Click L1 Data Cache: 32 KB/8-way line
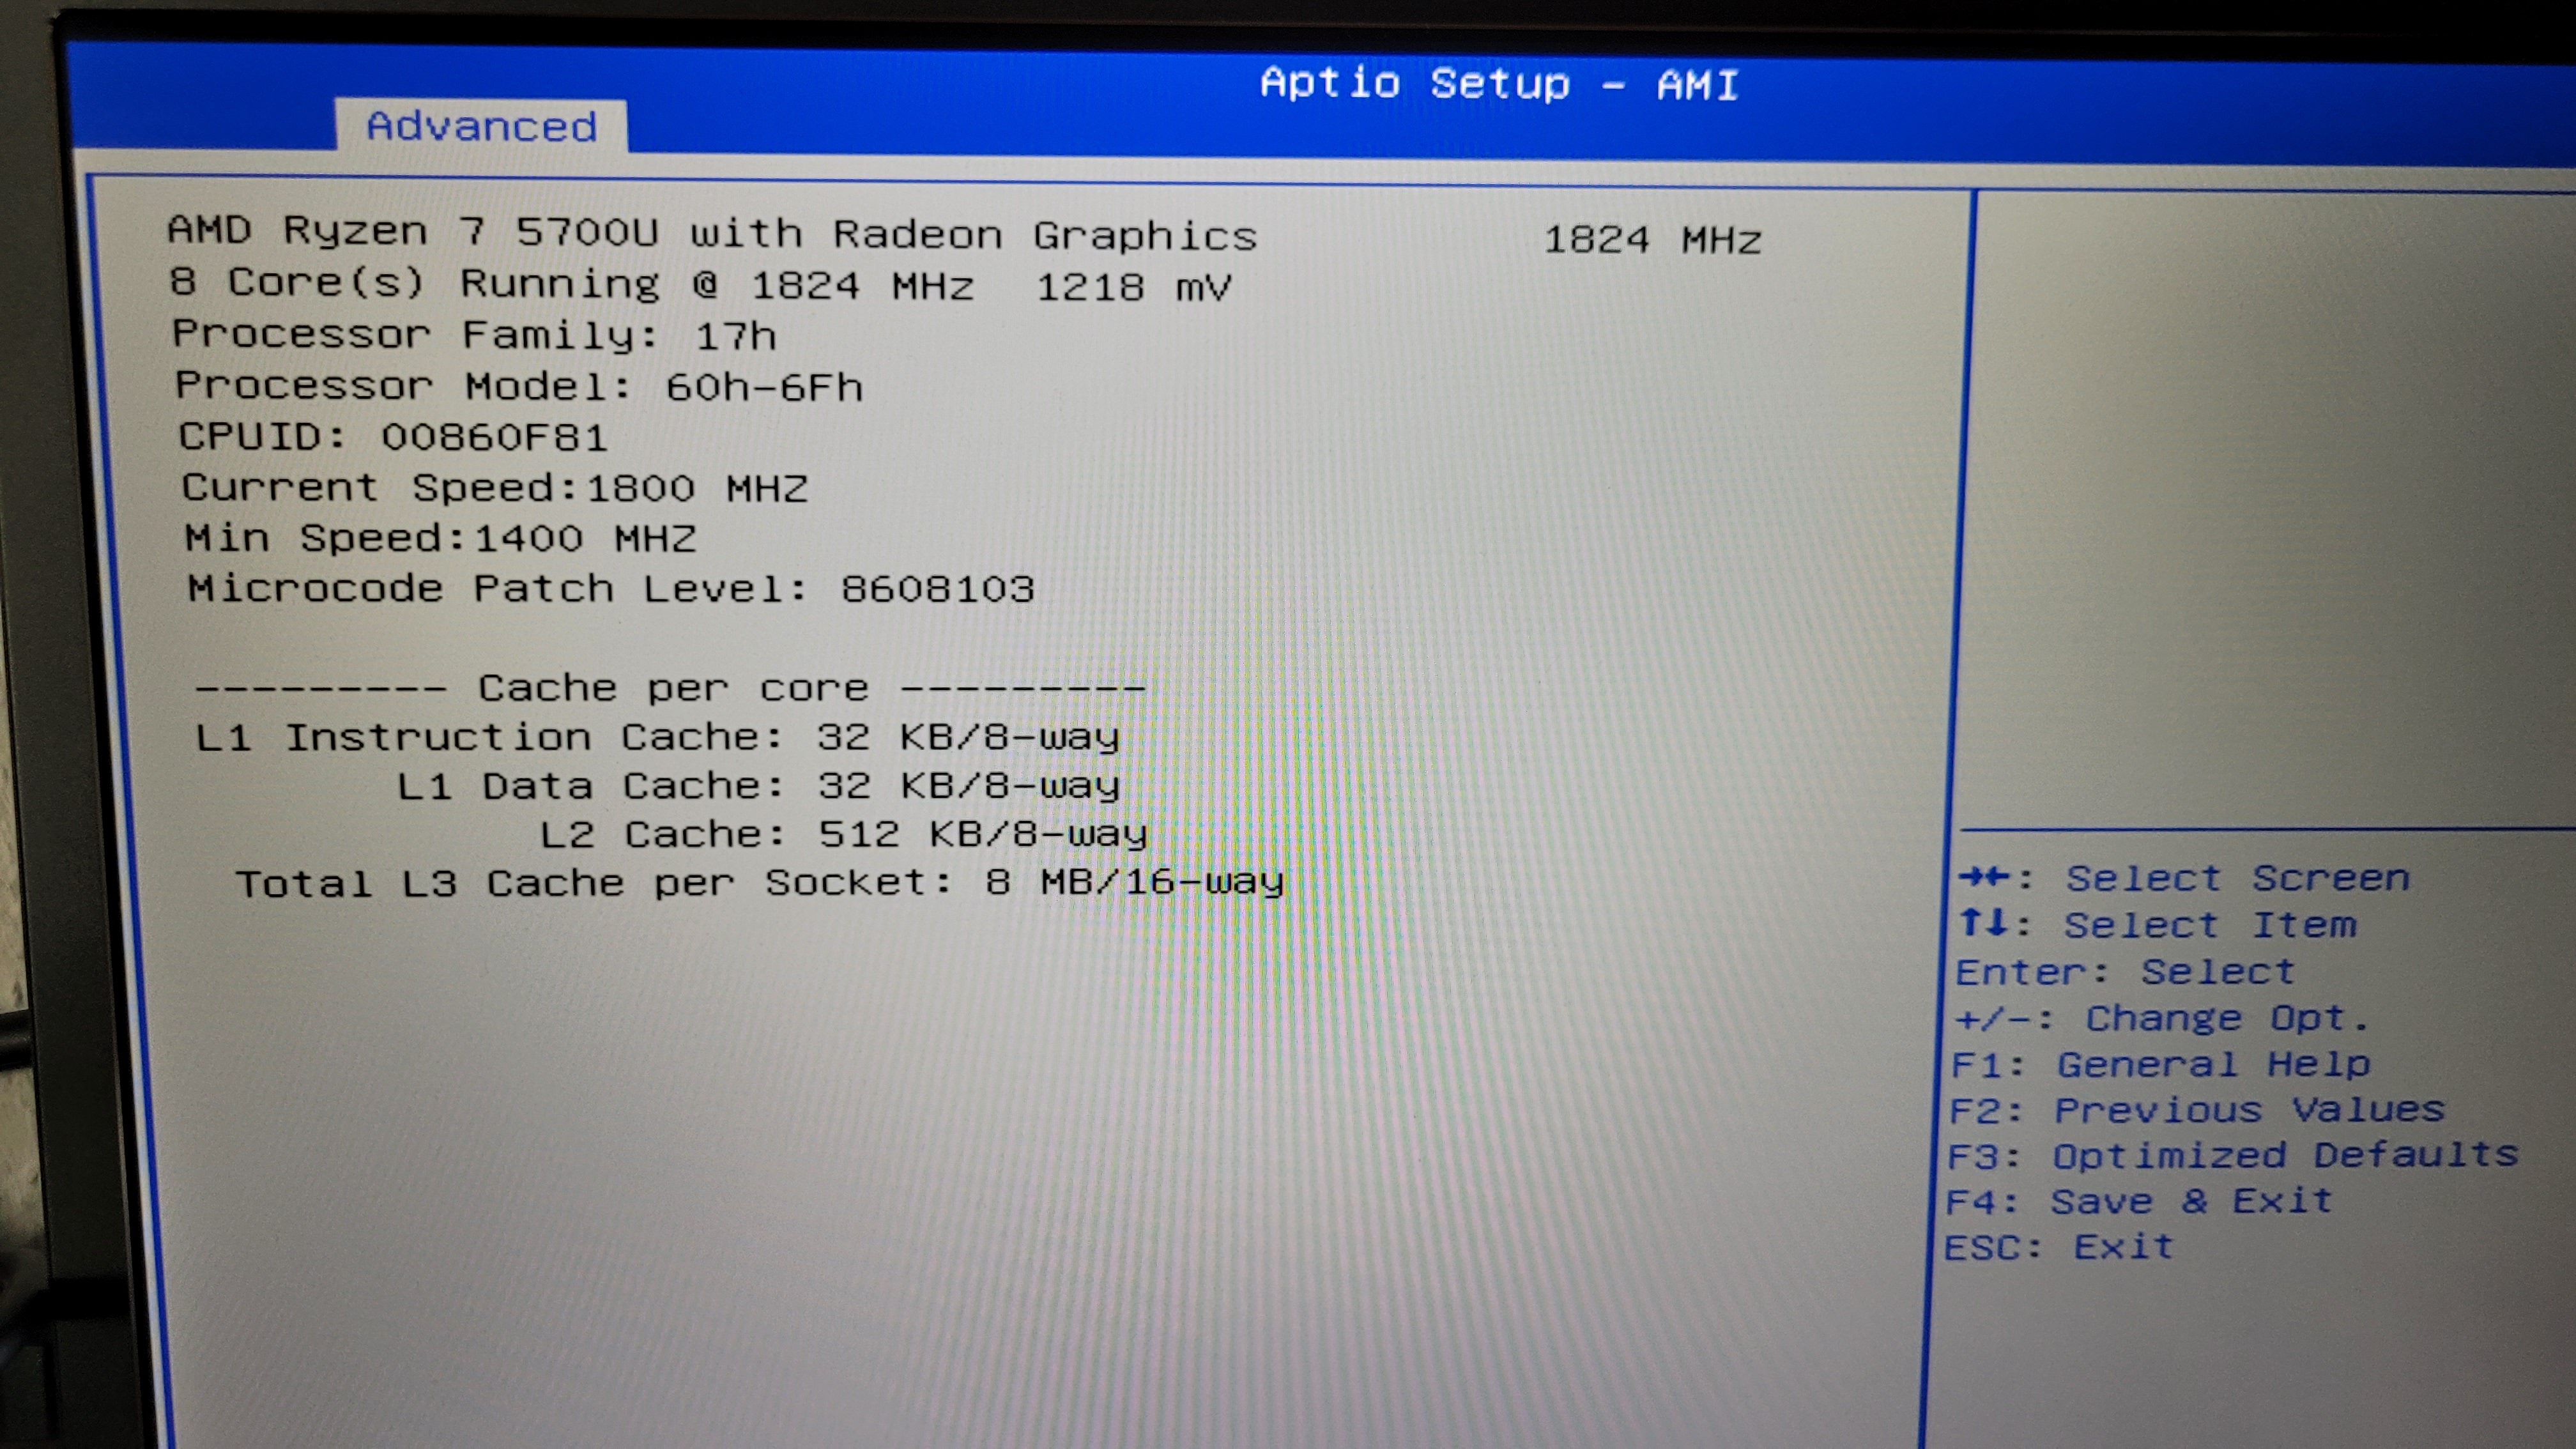Screen dimensions: 2576x1449 [758, 787]
